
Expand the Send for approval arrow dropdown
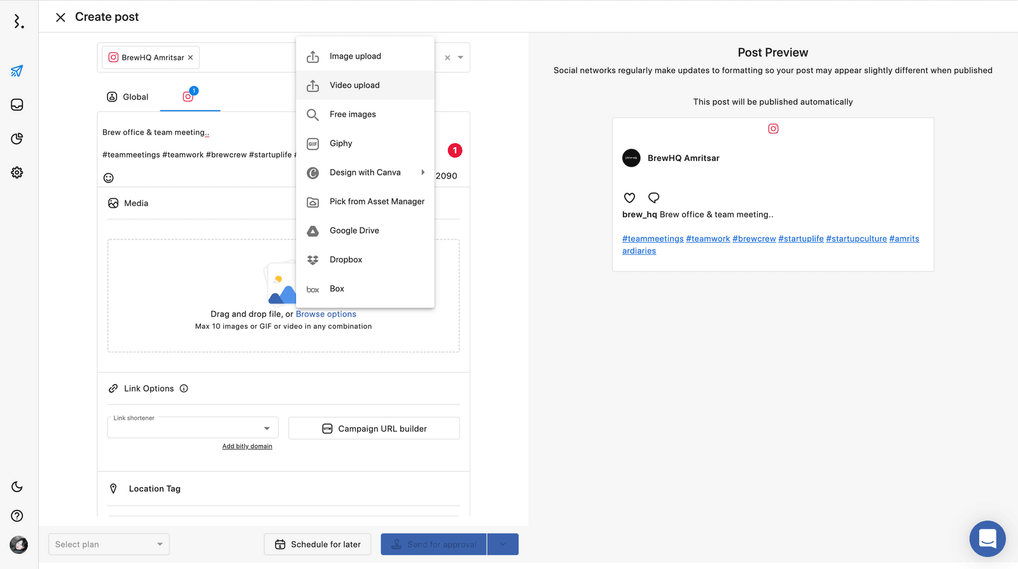pyautogui.click(x=503, y=544)
